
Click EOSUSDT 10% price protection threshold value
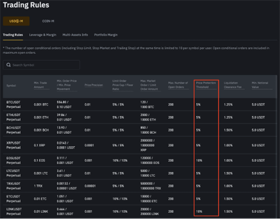click(199, 161)
